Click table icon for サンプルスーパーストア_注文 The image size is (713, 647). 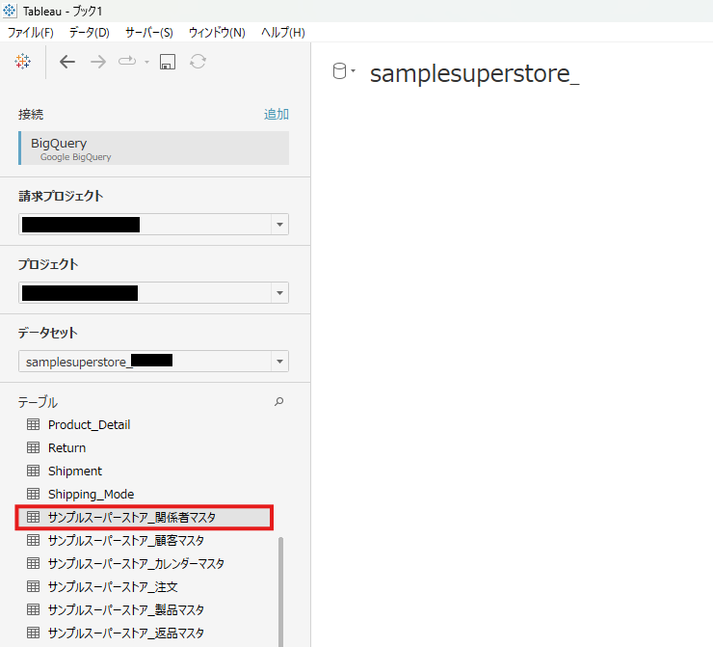33,586
